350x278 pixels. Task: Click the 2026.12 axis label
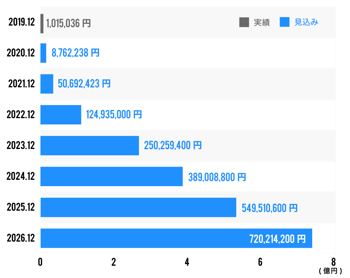pos(21,238)
